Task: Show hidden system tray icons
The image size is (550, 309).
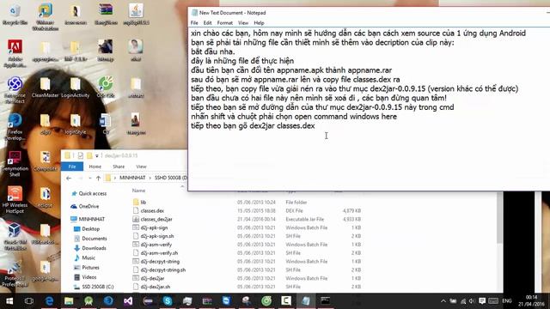Action: 443,301
